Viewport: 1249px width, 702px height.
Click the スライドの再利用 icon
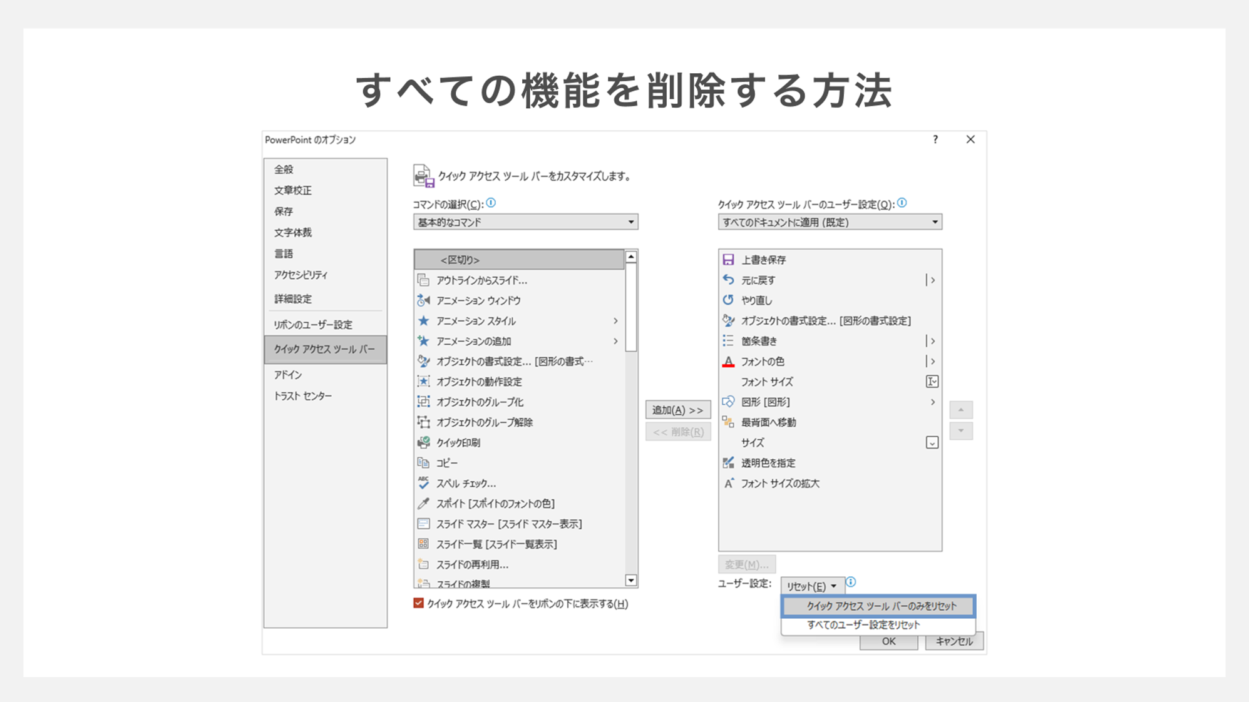click(x=424, y=564)
